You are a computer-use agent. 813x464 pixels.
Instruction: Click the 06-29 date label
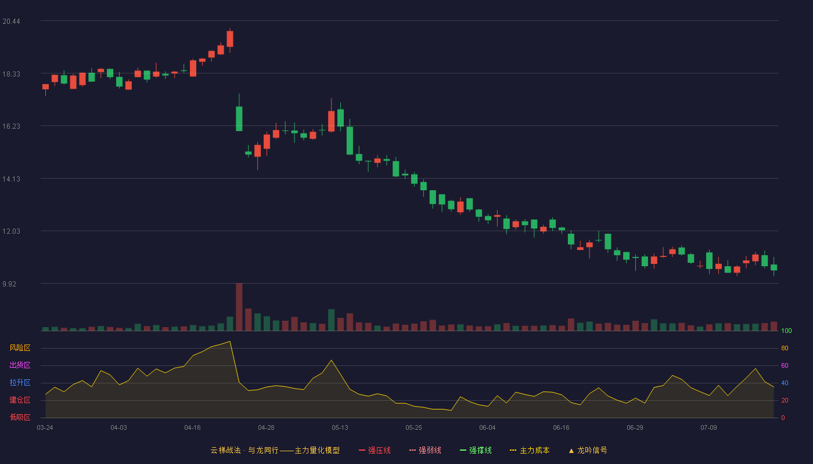click(x=635, y=427)
